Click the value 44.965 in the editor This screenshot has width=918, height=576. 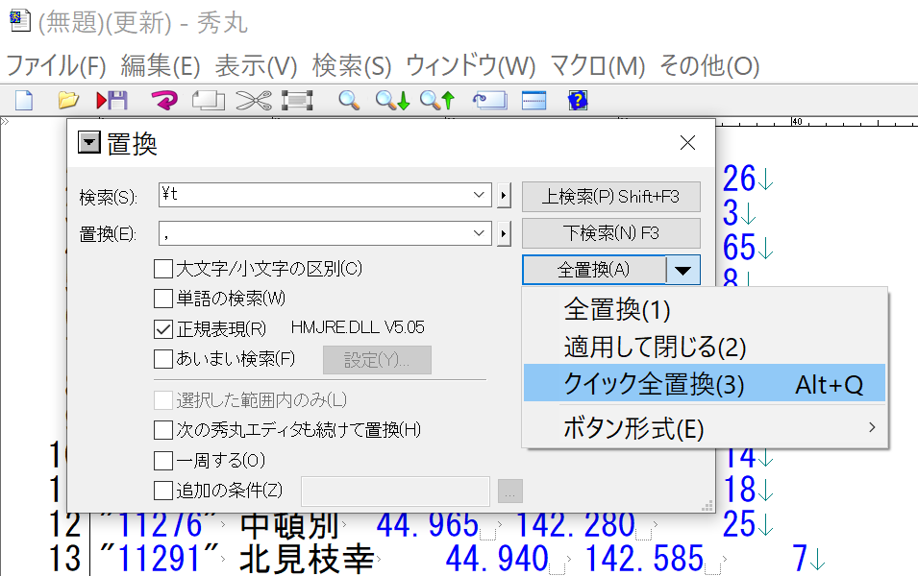428,524
